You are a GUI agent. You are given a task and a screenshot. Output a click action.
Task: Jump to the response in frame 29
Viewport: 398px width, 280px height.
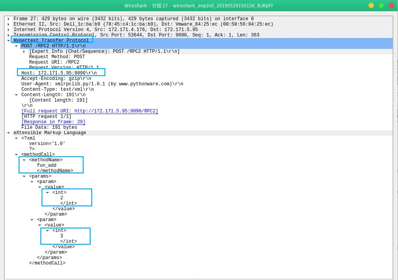pyautogui.click(x=53, y=122)
